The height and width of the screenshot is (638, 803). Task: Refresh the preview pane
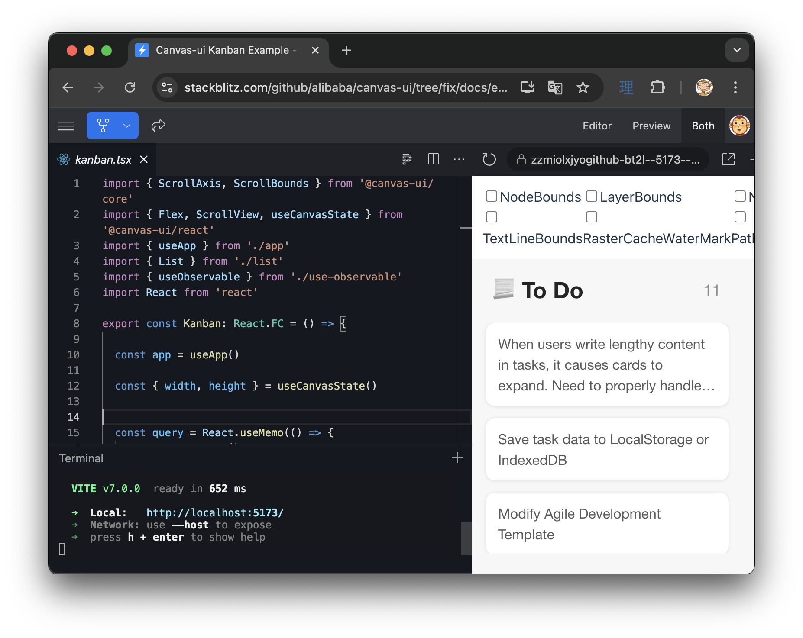tap(489, 160)
